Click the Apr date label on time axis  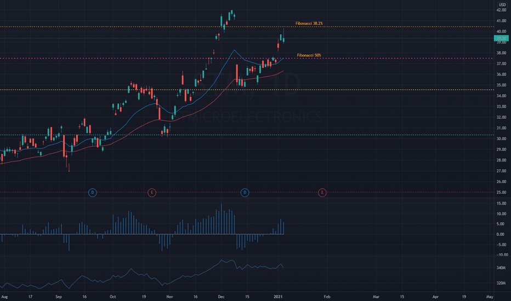pos(435,297)
